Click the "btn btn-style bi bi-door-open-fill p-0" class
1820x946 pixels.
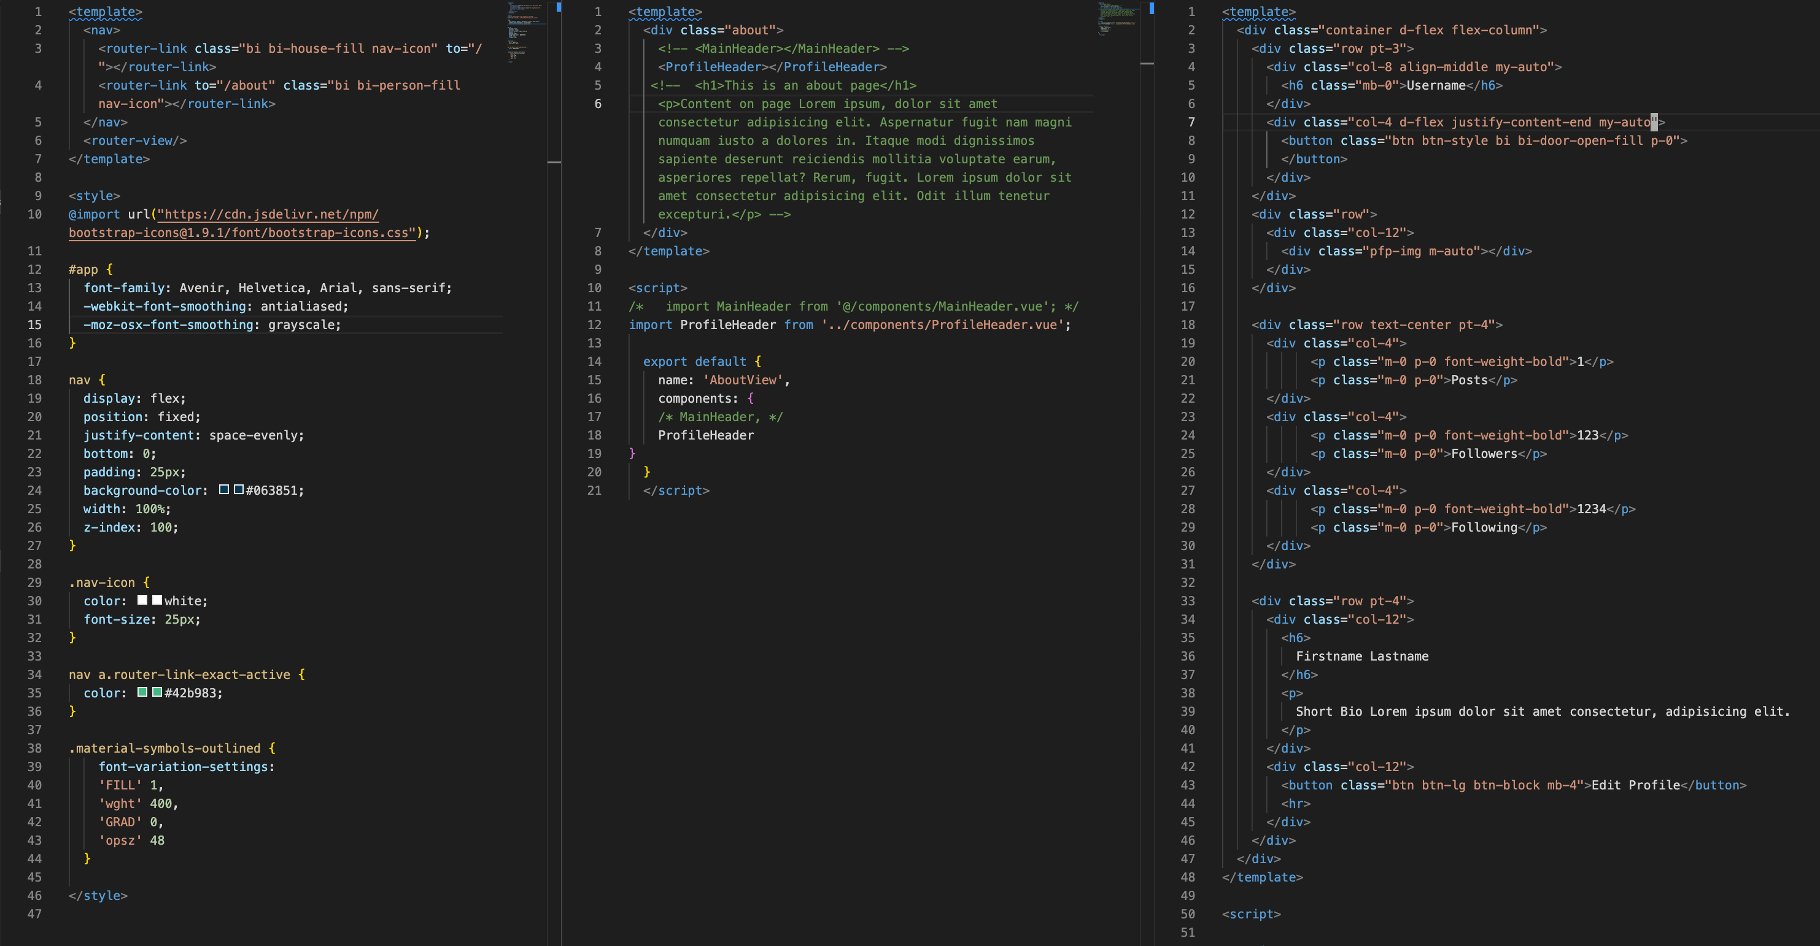1532,140
